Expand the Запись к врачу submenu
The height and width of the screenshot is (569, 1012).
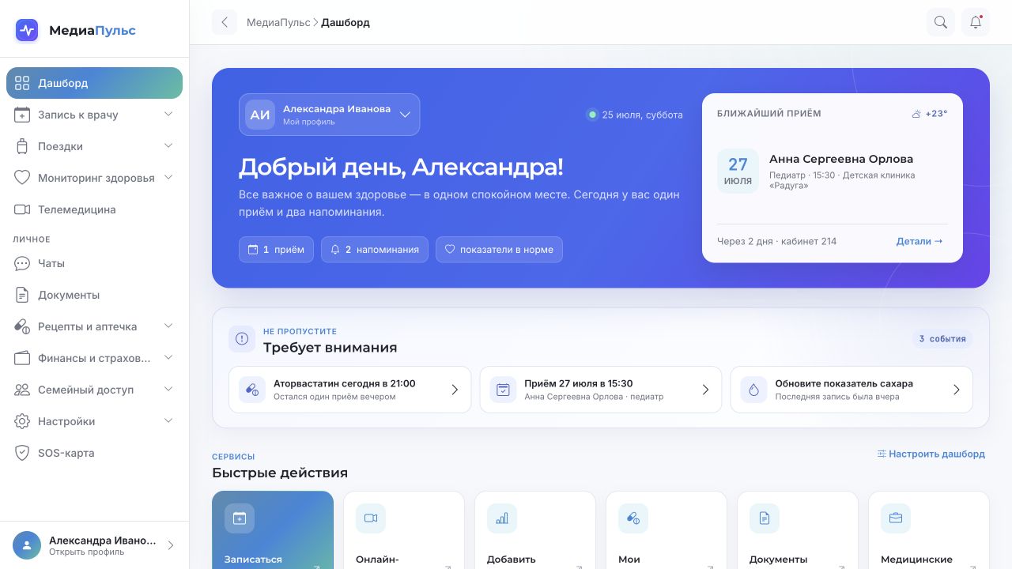pos(168,115)
